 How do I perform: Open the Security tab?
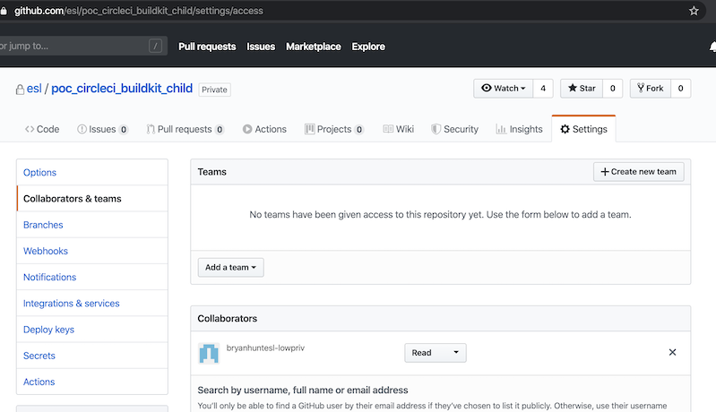455,129
